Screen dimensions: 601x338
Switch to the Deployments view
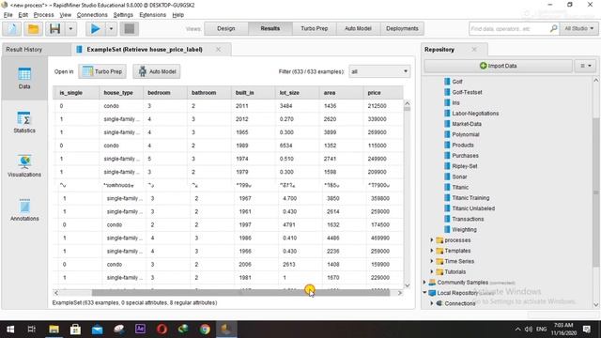pyautogui.click(x=402, y=29)
